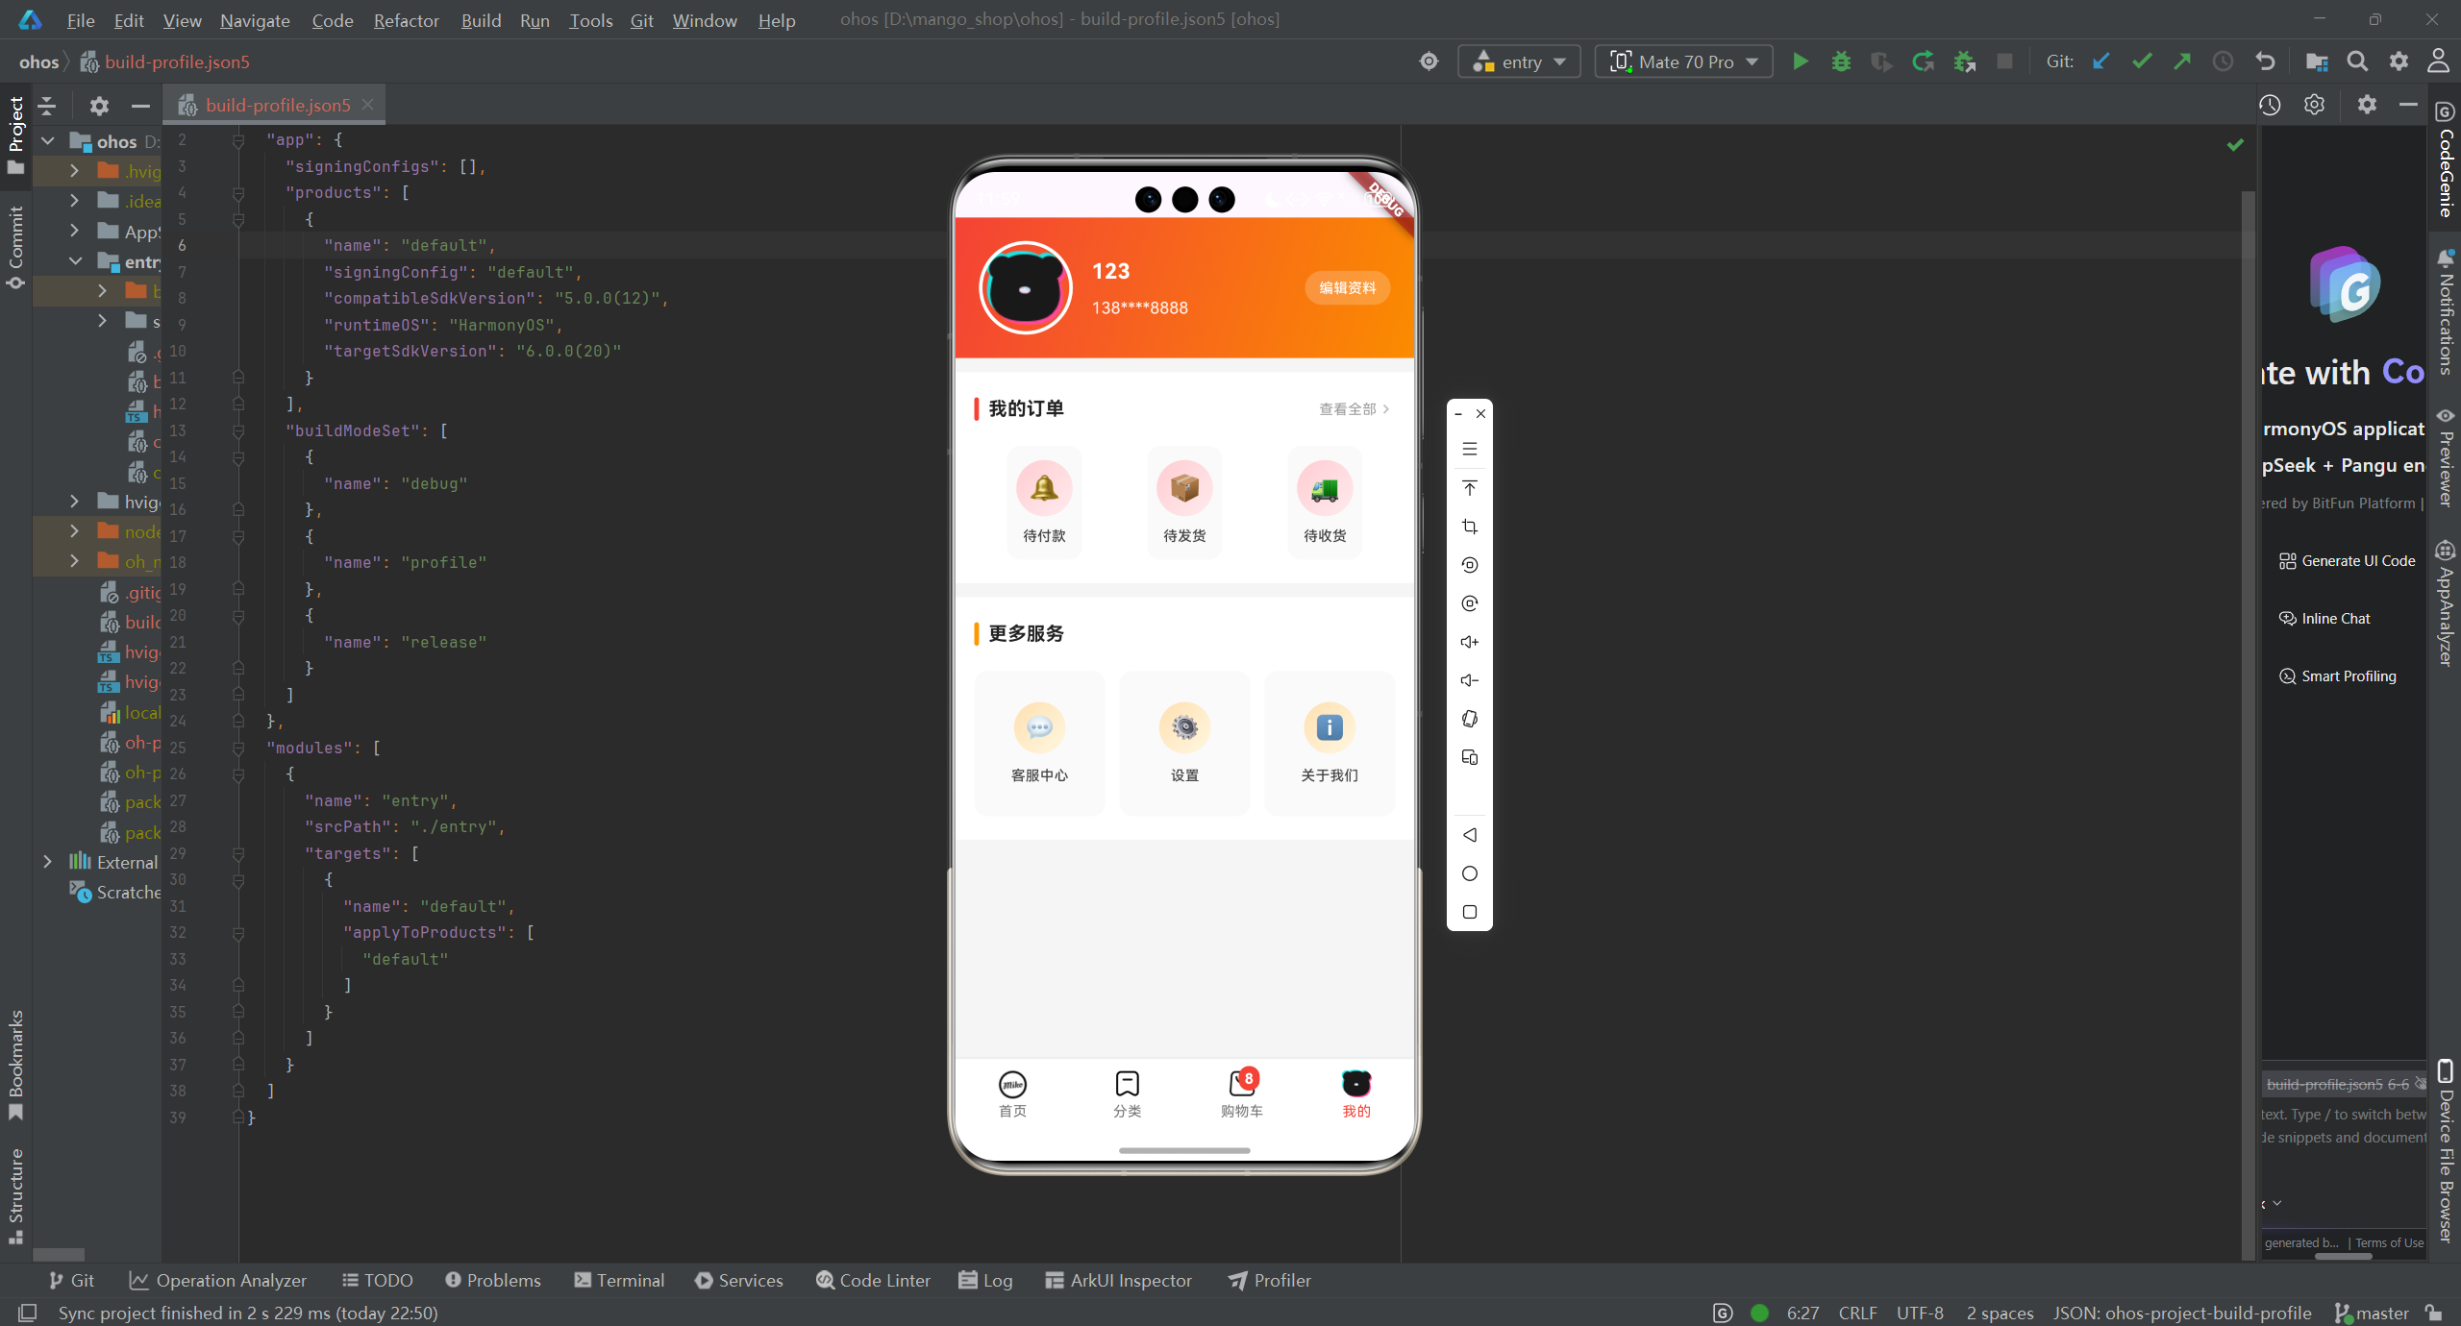The image size is (2461, 1326).
Task: Increase emulator volume with speaker plus icon
Action: [1469, 642]
